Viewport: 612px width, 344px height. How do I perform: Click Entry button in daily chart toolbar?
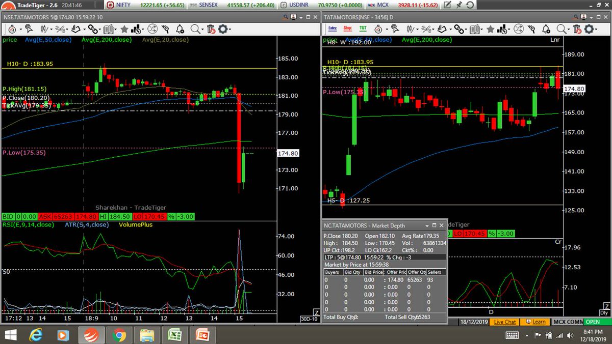pyautogui.click(x=333, y=28)
